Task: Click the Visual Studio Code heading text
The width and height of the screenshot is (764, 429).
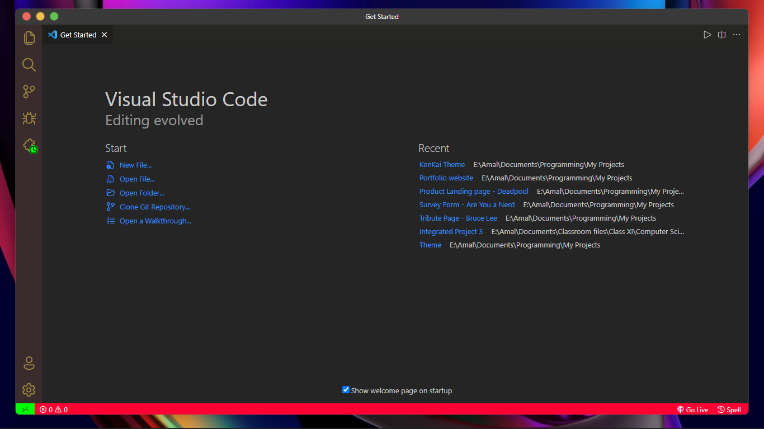Action: click(186, 99)
